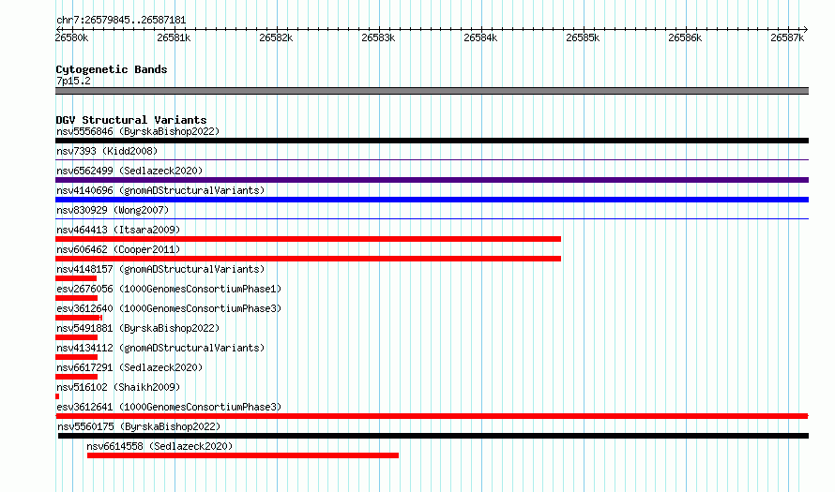835x492 pixels.
Task: Click the 26583k ruler position
Action: point(379,37)
